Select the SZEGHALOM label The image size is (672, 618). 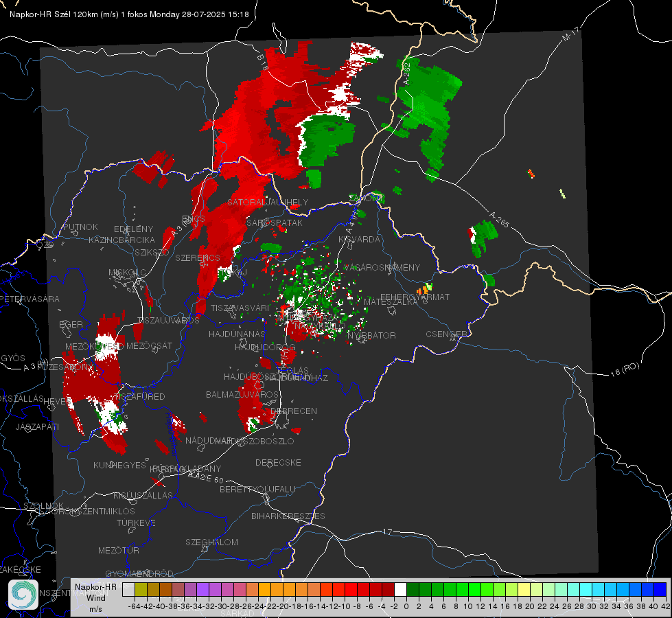click(x=211, y=542)
